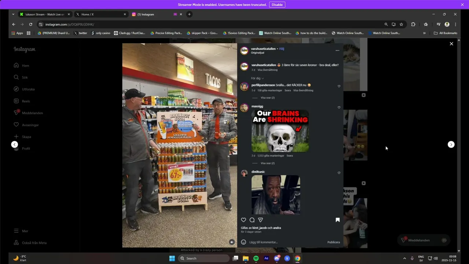
Task: Like din0kunic's comment with heart
Action: [339, 173]
